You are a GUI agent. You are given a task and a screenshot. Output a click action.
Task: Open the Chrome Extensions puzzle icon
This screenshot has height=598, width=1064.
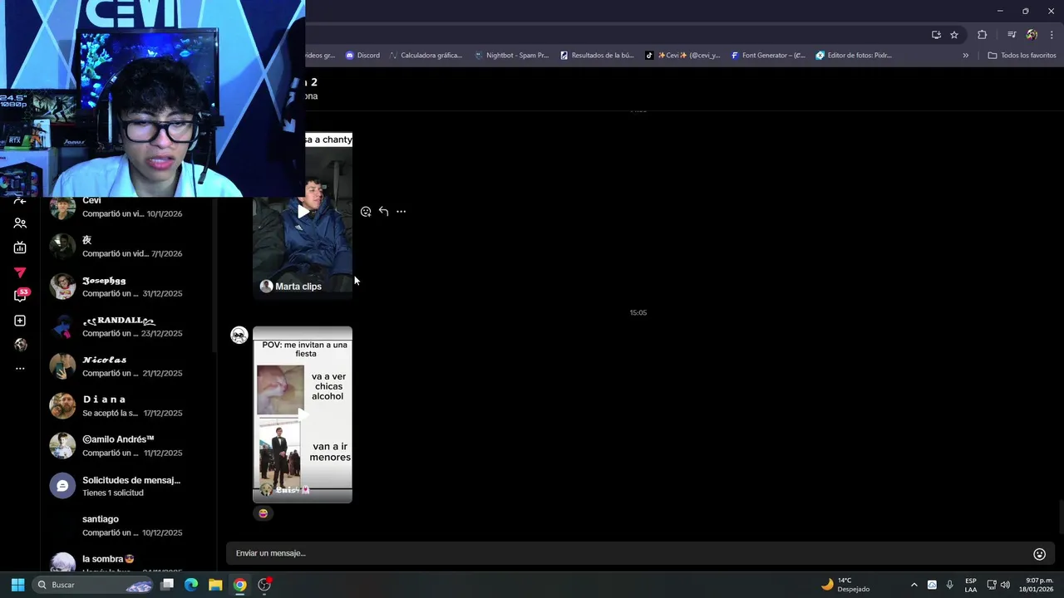pyautogui.click(x=983, y=35)
